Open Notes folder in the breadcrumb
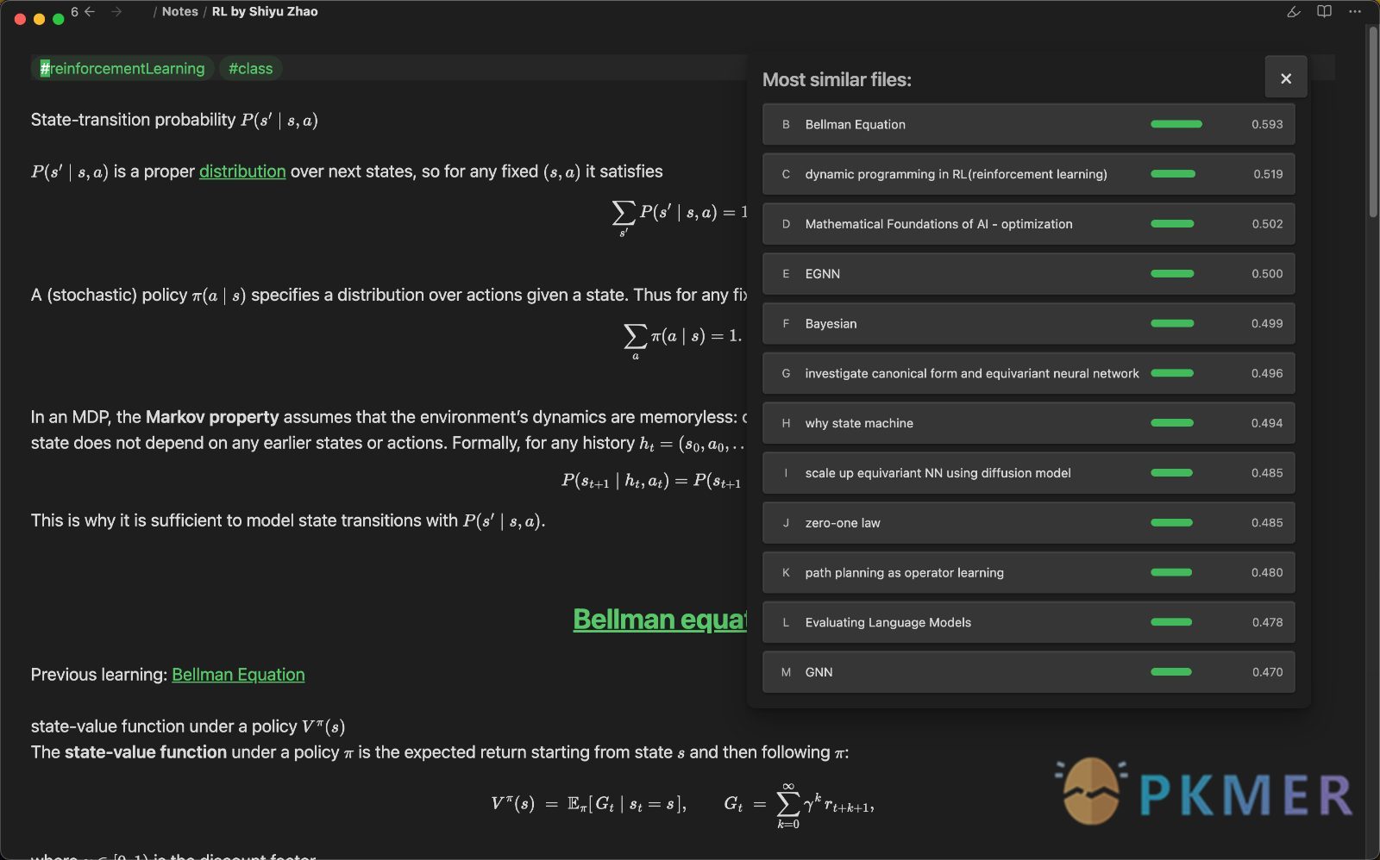This screenshot has width=1380, height=860. (x=179, y=11)
